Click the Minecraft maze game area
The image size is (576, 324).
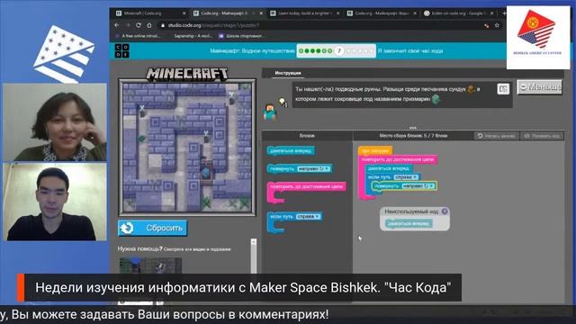click(187, 148)
